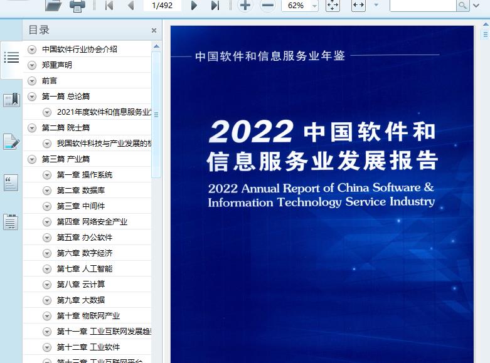Collapse 中国软件行业协会介绍 entry arrow
This screenshot has height=363, width=490.
click(x=32, y=50)
